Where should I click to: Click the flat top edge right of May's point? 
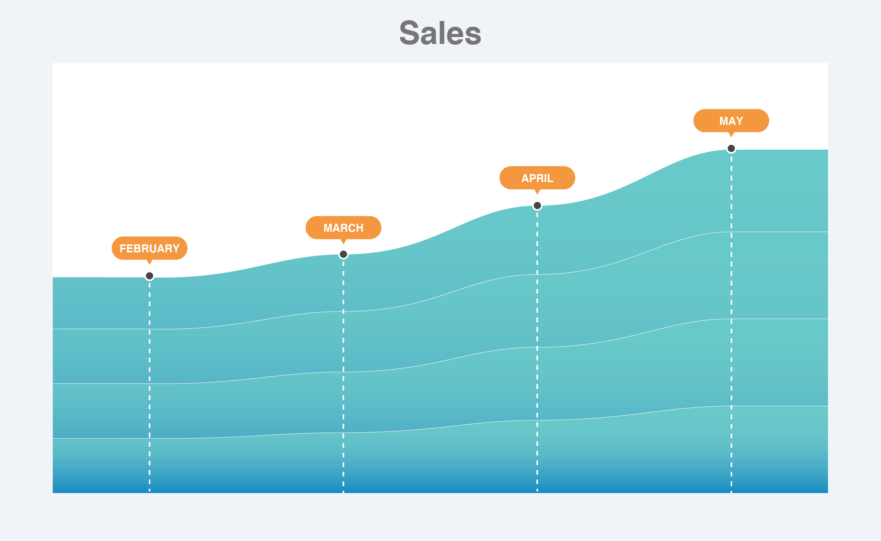point(782,150)
